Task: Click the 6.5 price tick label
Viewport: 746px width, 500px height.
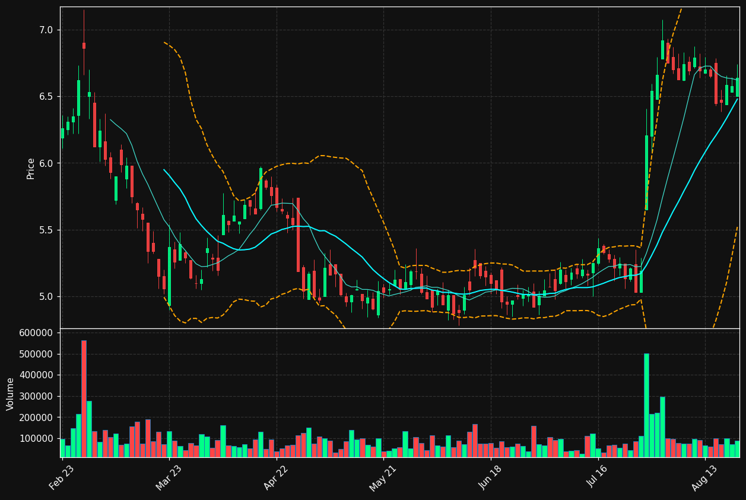Action: [x=47, y=97]
